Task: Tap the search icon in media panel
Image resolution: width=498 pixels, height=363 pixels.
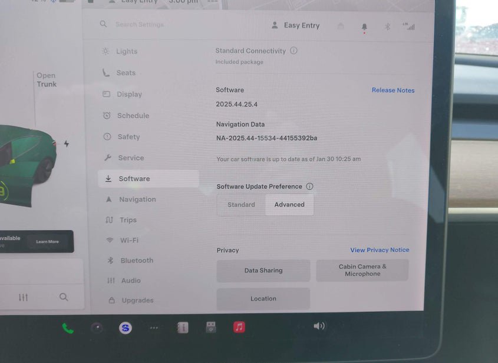Action: (64, 297)
